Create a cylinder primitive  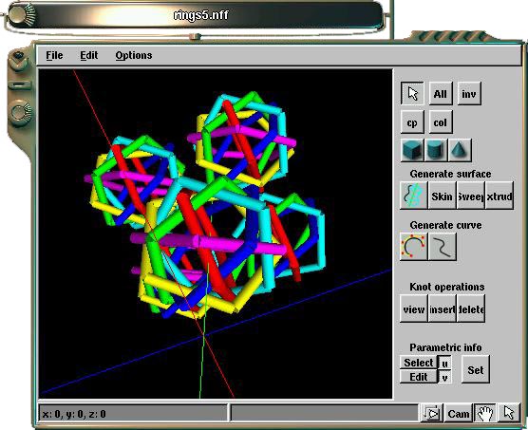pyautogui.click(x=436, y=150)
